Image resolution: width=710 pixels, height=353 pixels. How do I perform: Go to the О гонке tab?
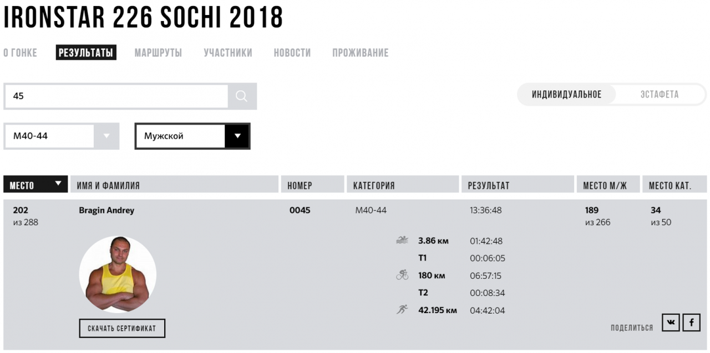[21, 53]
